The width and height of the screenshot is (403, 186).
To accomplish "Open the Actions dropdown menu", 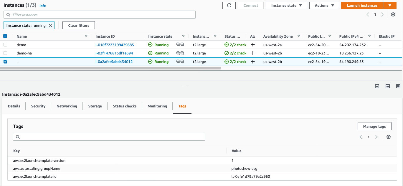I will point(324,6).
